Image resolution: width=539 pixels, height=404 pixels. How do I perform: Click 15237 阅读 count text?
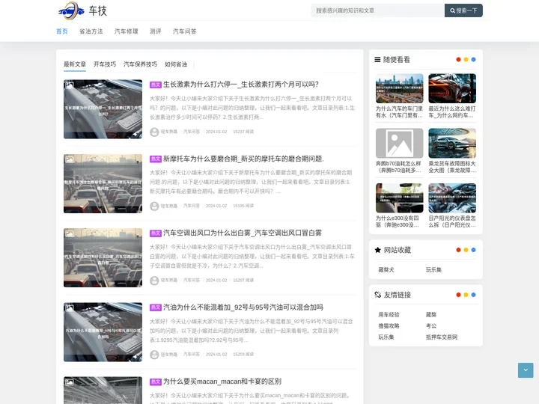243,132
